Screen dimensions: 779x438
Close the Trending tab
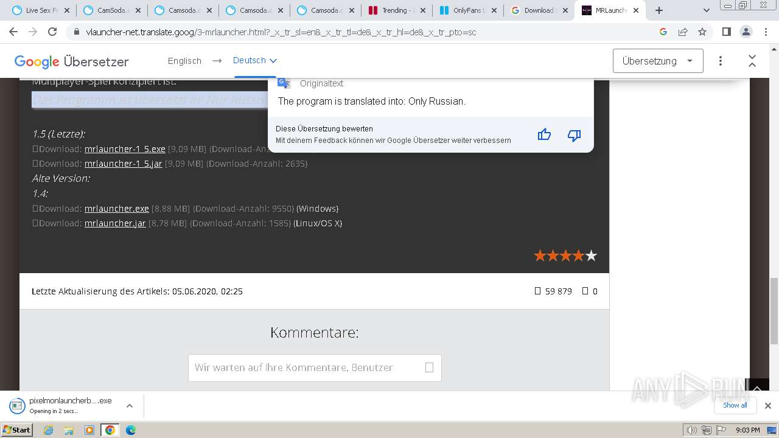tap(423, 10)
